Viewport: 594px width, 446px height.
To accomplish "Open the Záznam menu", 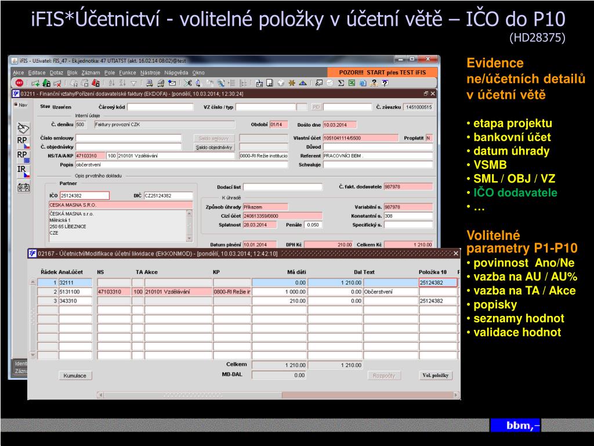I will [x=91, y=73].
